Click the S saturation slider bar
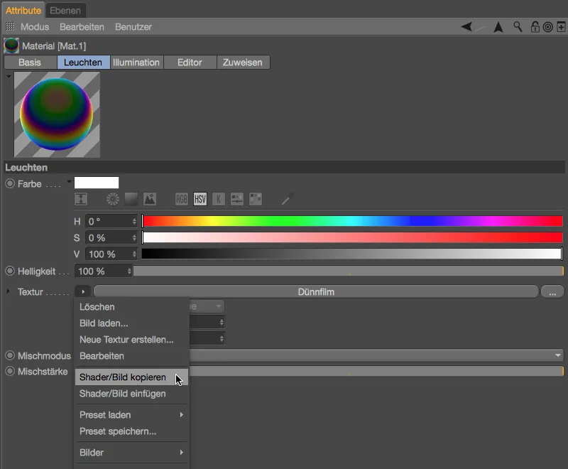Screen dimensions: 568x469 (352, 238)
